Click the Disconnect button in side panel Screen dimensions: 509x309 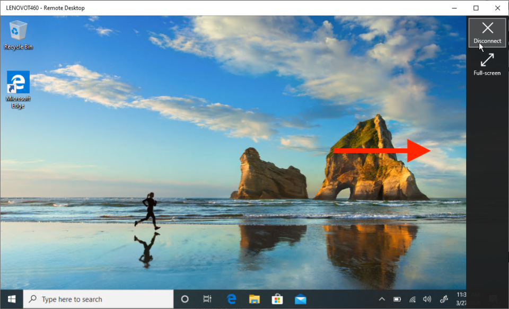tap(487, 33)
